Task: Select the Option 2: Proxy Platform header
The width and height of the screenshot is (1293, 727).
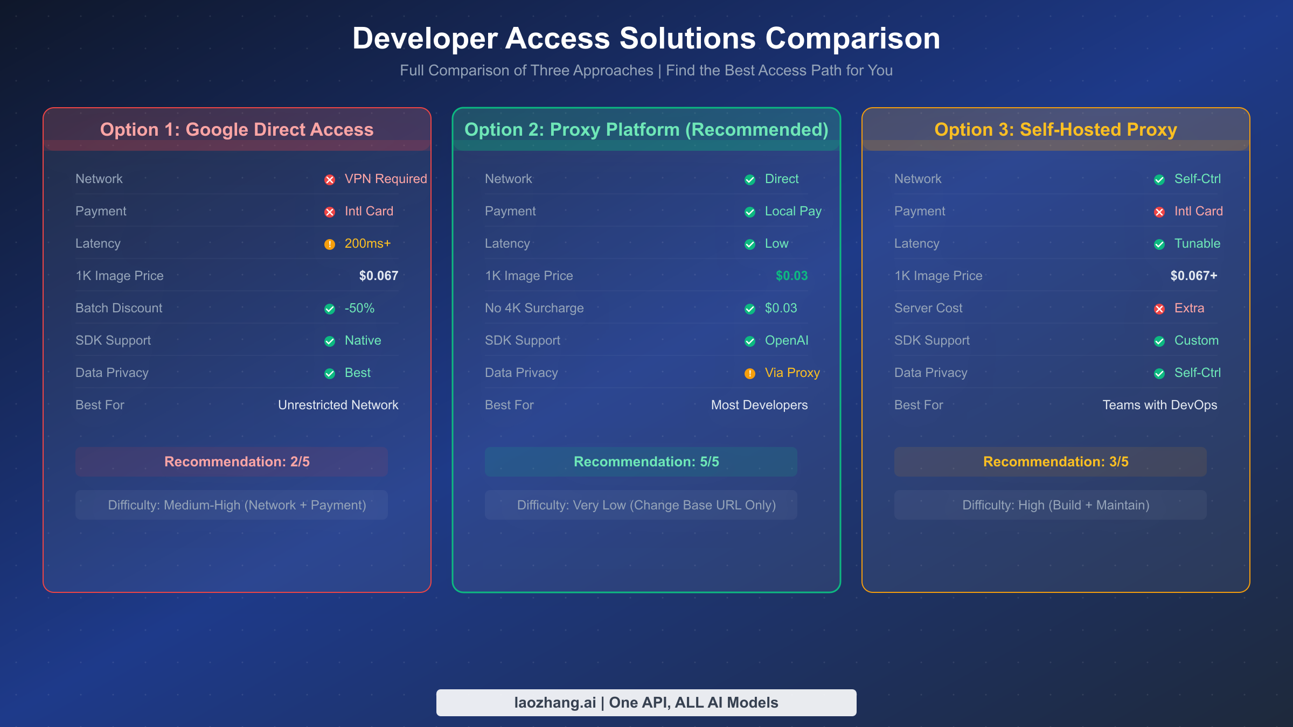Action: 646,129
